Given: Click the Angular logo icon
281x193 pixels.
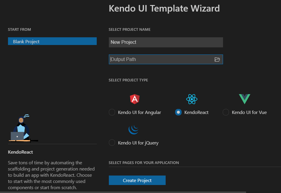Looking at the screenshot, I should (135, 99).
